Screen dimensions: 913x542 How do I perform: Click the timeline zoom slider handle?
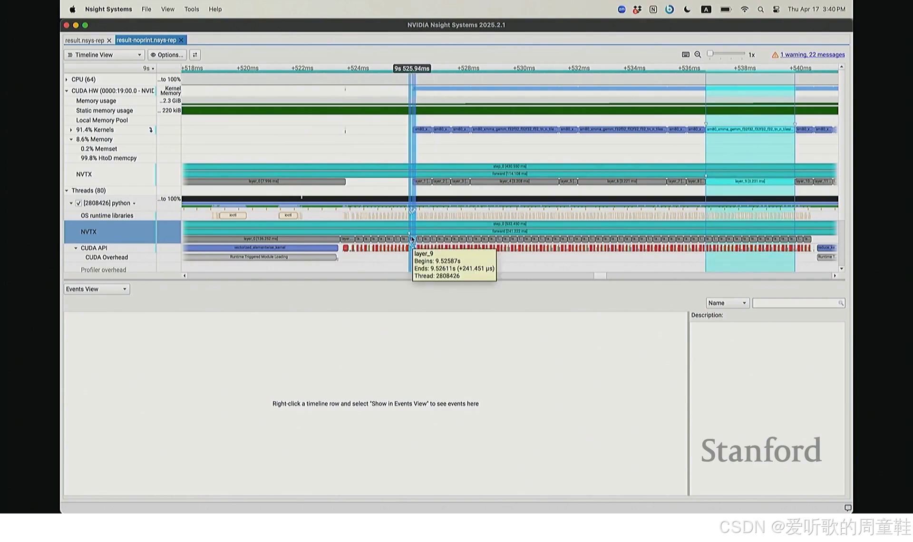pos(710,54)
